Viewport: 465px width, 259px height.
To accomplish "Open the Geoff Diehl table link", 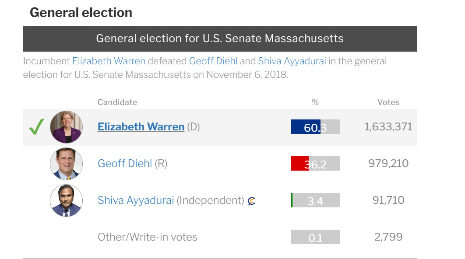I will pyautogui.click(x=125, y=164).
